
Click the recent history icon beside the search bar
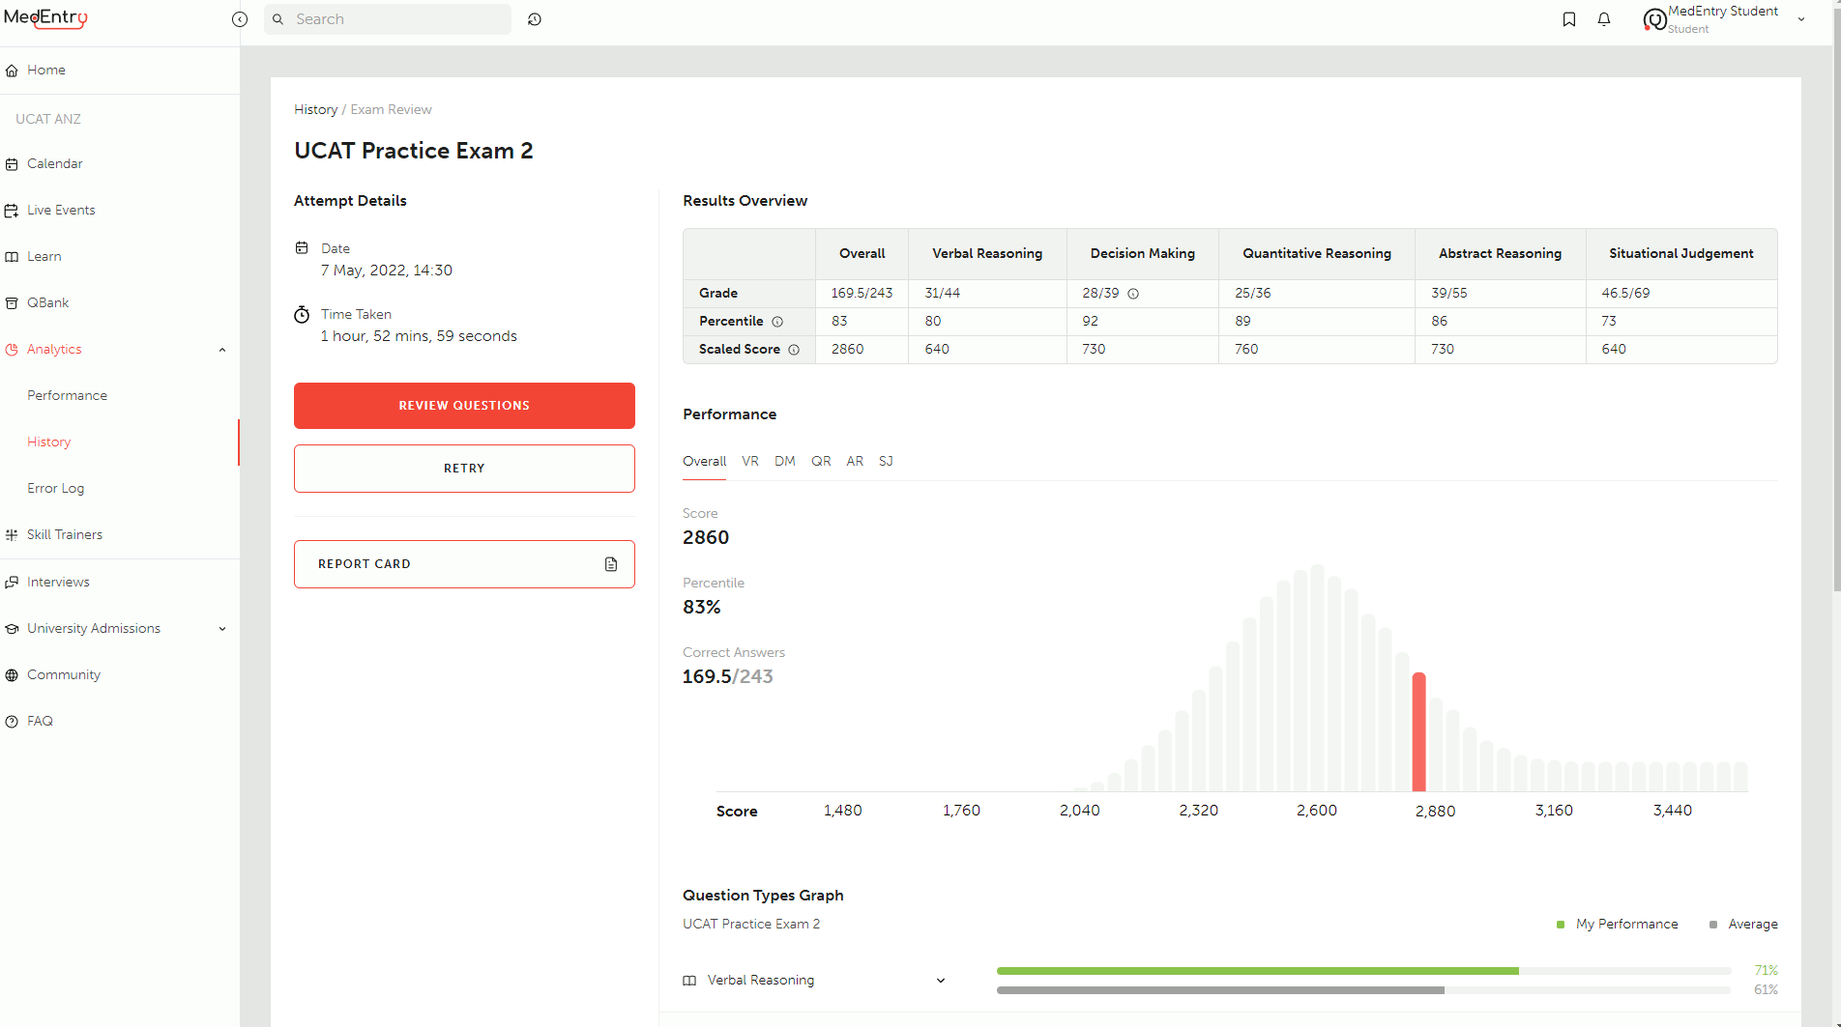pos(535,19)
